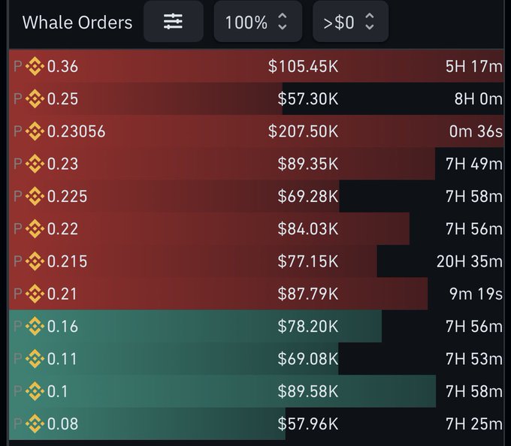
Task: Click Binance icon next to price 0.23
Action: point(35,164)
